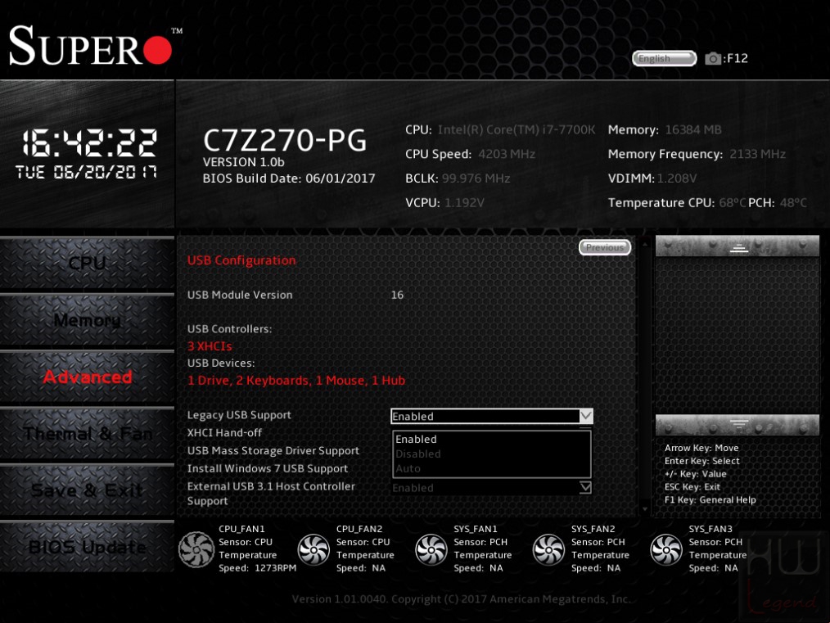Click the clock time display
Image resolution: width=830 pixels, height=623 pixels.
pyautogui.click(x=88, y=143)
